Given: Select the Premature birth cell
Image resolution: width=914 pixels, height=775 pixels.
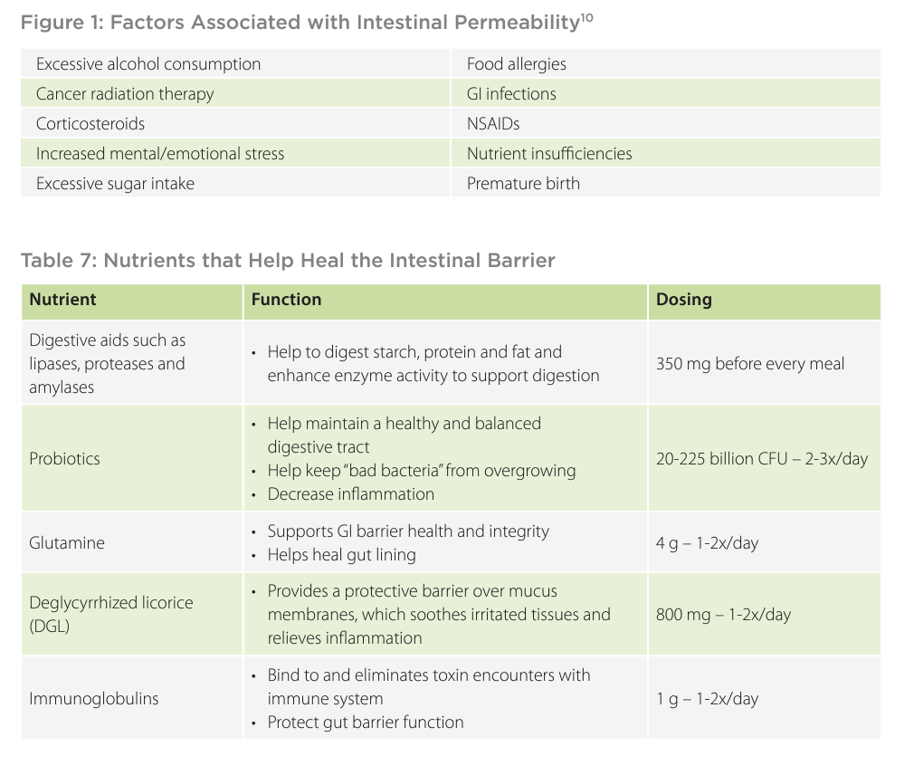Looking at the screenshot, I should point(523,184).
